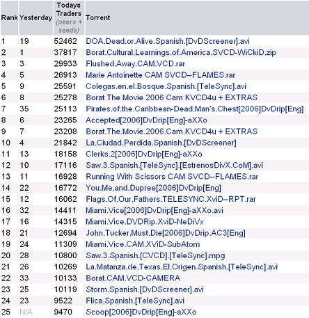Click La.Ciudad.Perdida.Spanish.[DvDScreener] link
The height and width of the screenshot is (318, 309).
click(161, 143)
